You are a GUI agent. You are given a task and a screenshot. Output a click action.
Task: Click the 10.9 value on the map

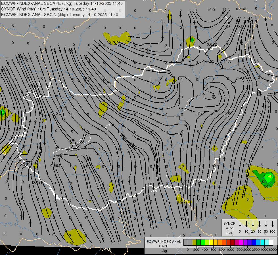click(211, 10)
